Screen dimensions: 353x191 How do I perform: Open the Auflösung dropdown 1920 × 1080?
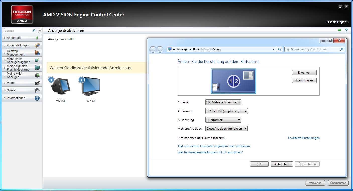227,111
